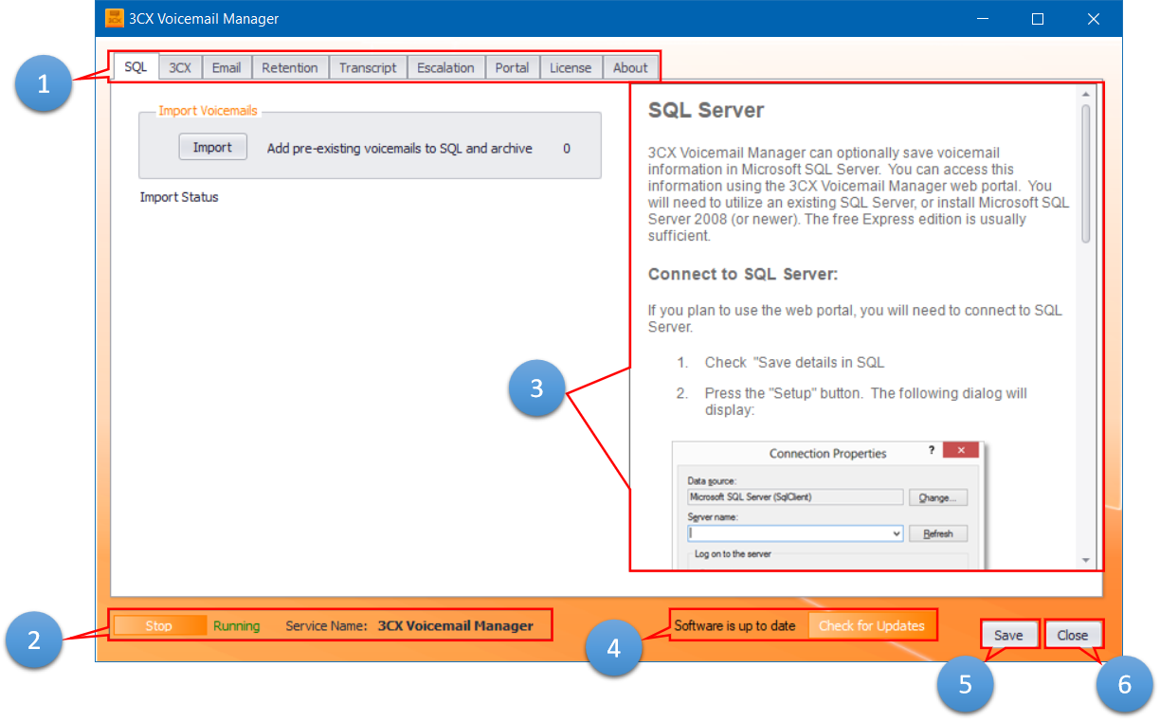Select the Retention tab
The width and height of the screenshot is (1160, 721).
point(290,66)
